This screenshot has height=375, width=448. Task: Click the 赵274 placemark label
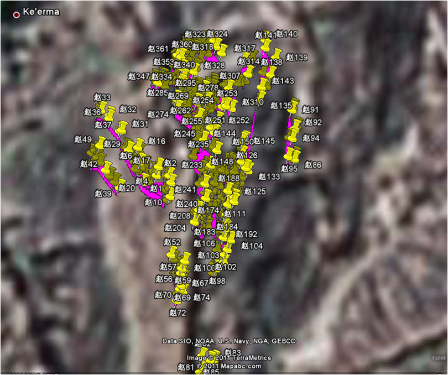coord(158,114)
